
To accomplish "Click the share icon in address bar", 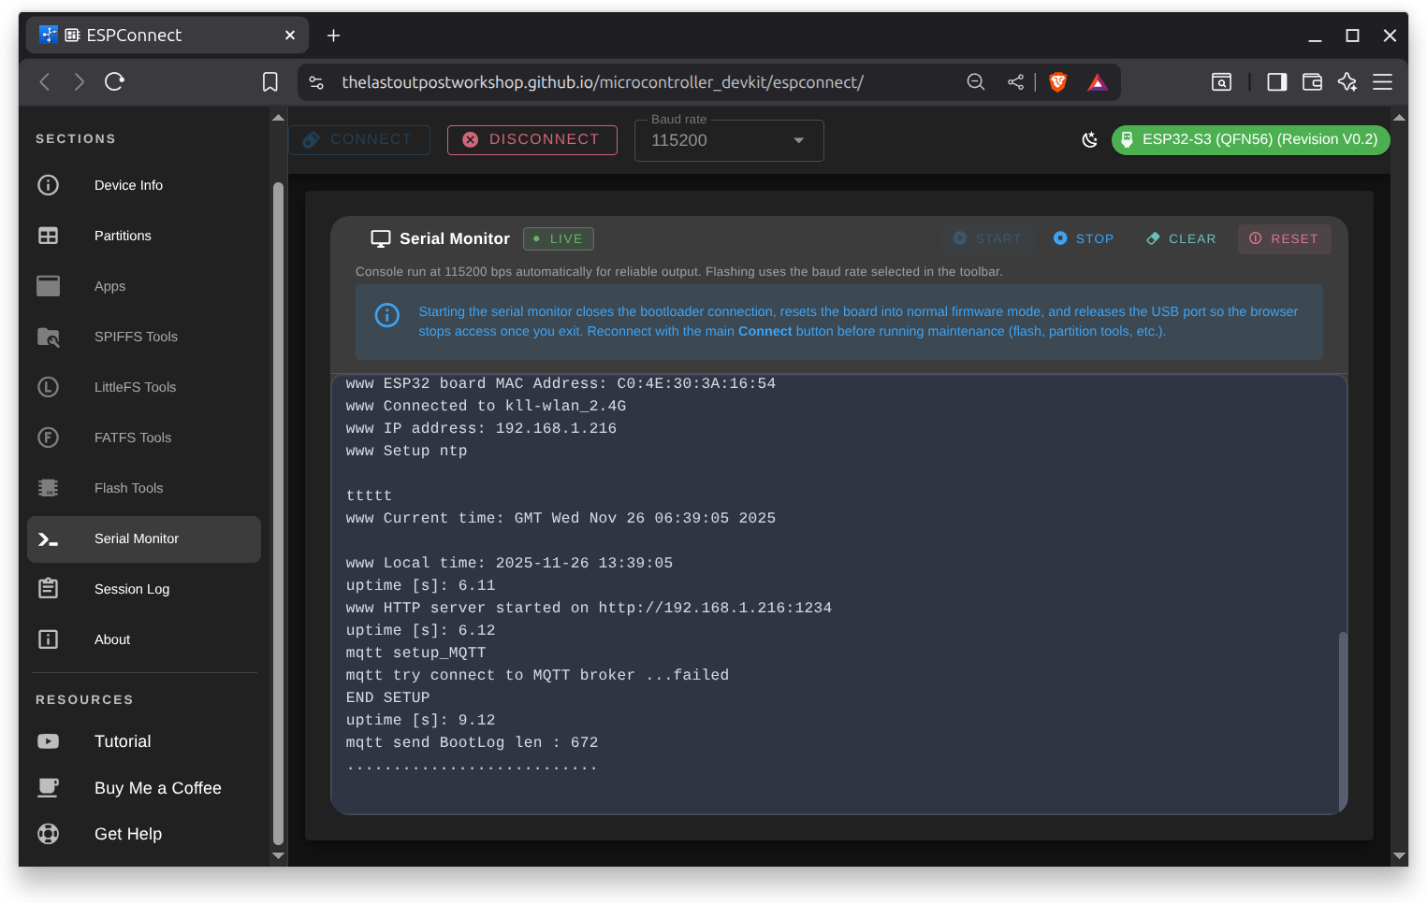I will pos(1015,82).
